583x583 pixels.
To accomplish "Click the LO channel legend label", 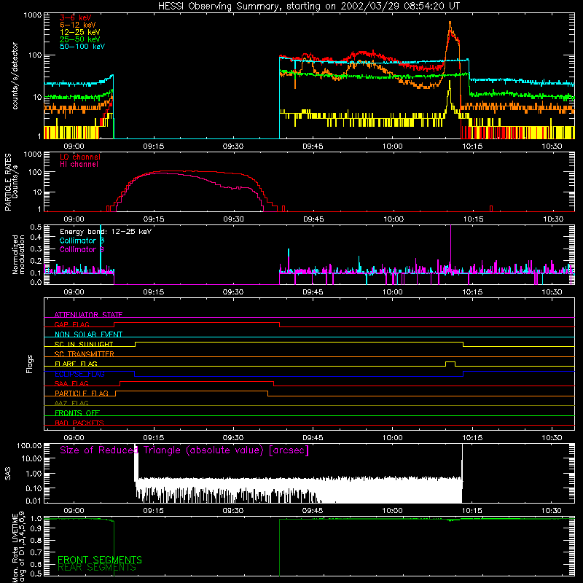I will 80,157.
